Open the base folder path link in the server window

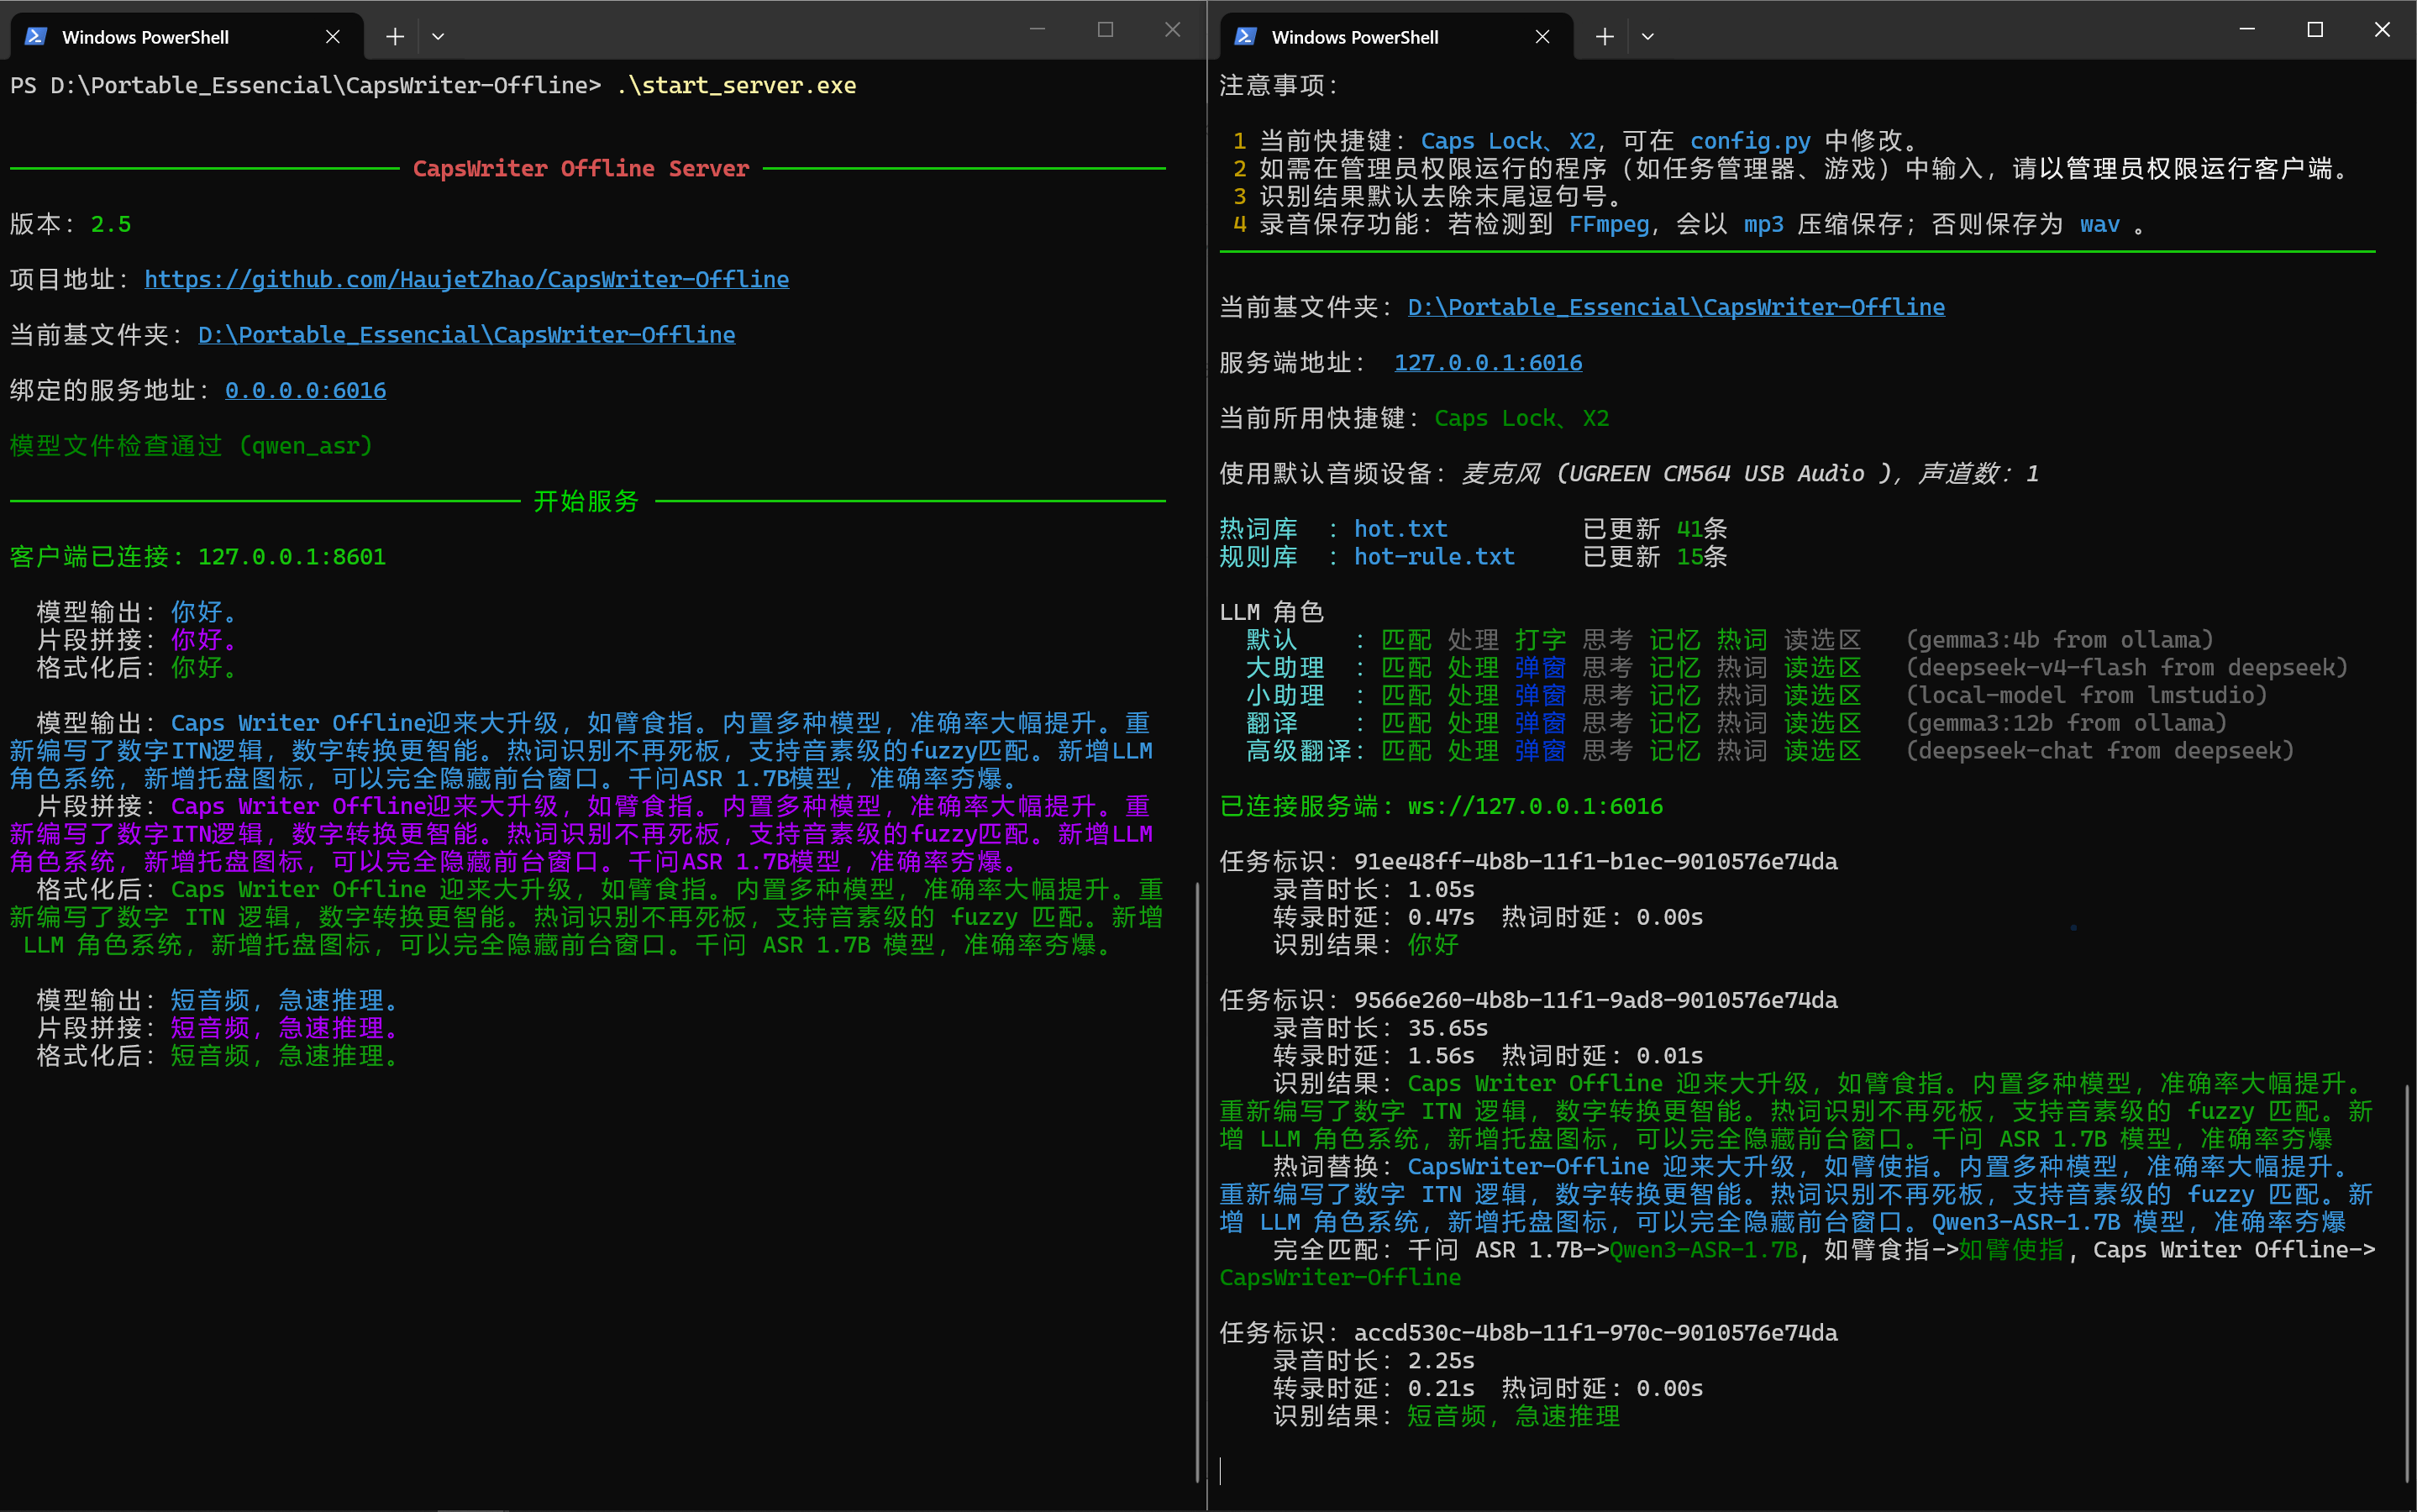tap(467, 335)
